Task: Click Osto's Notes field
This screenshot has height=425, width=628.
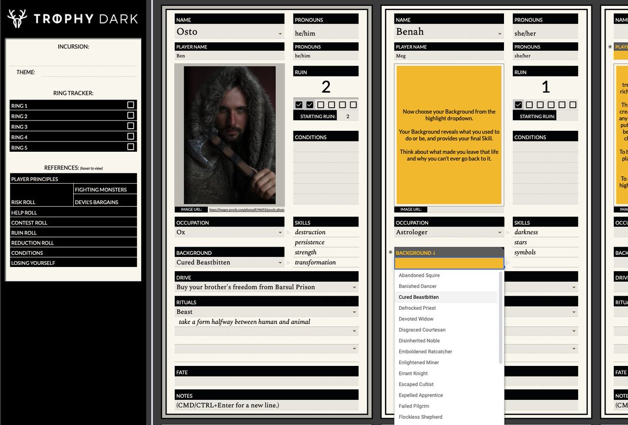Action: click(x=267, y=405)
